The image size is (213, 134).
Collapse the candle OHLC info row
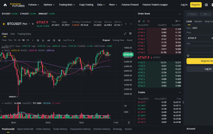pyautogui.click(x=3, y=46)
